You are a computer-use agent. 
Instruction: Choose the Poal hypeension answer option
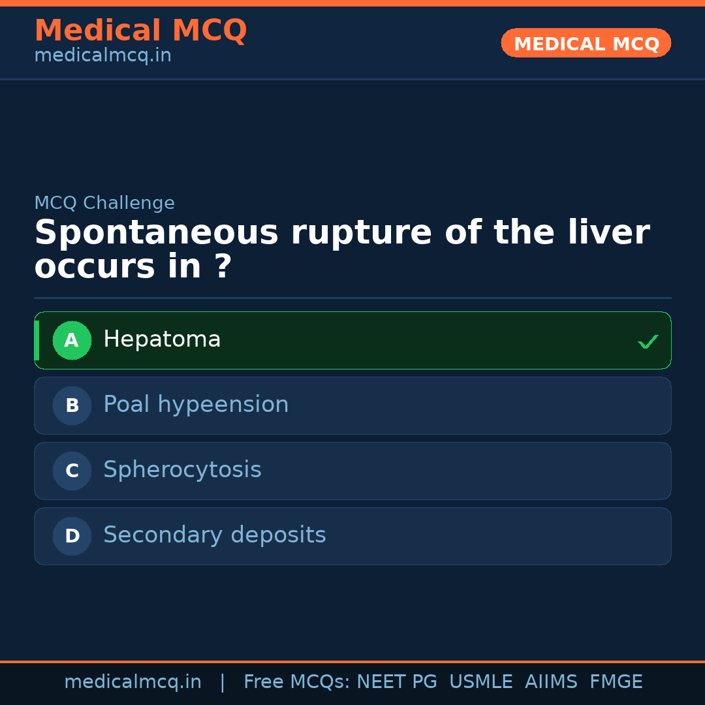pos(352,405)
